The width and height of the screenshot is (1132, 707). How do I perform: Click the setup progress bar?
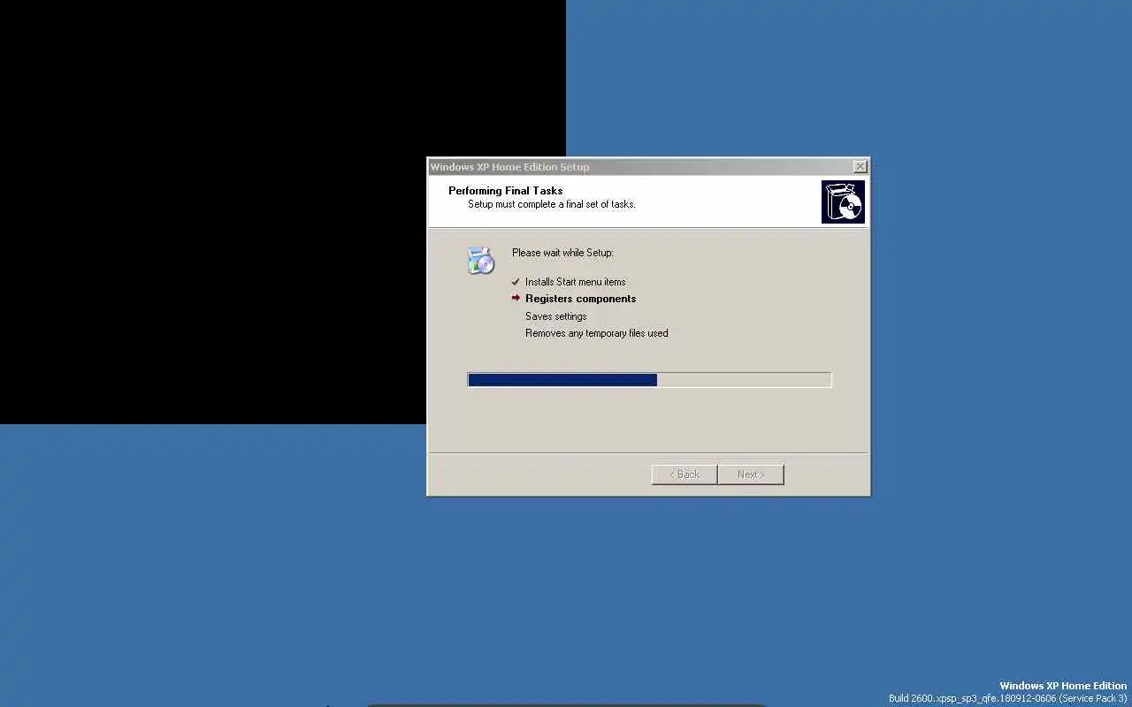(x=649, y=380)
